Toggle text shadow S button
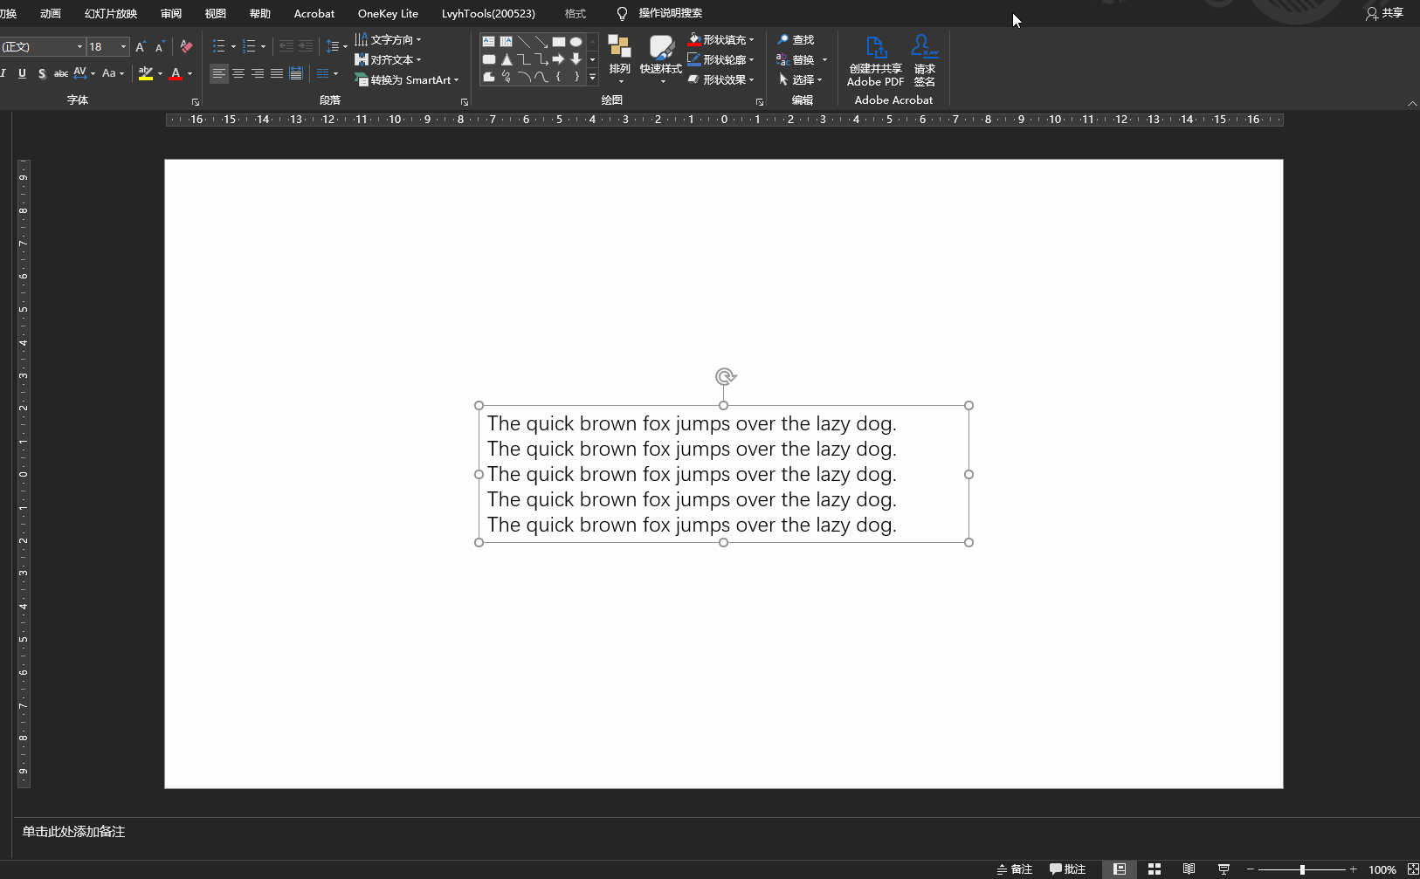Viewport: 1420px width, 879px height. (x=42, y=73)
